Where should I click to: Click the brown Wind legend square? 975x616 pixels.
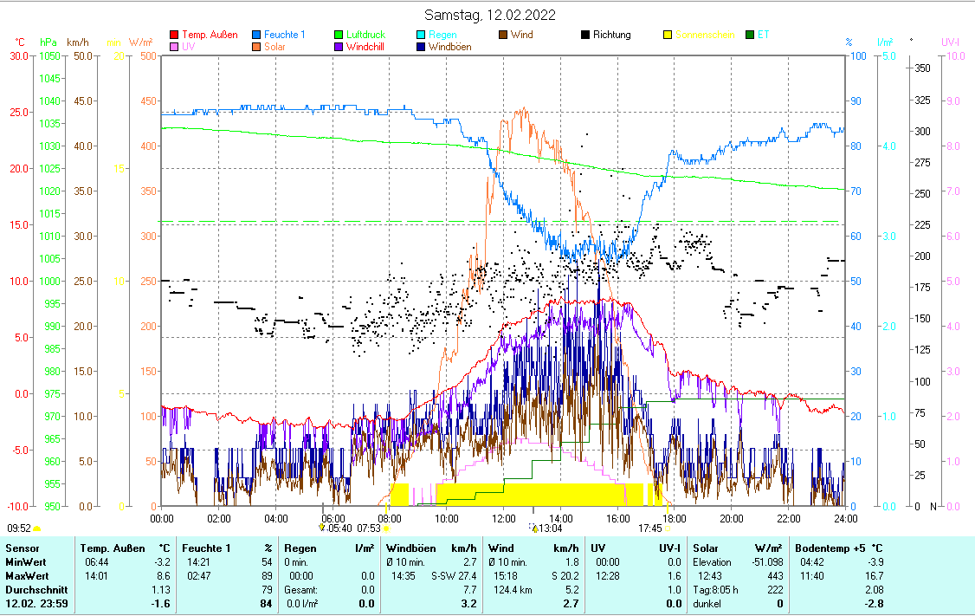pos(503,36)
